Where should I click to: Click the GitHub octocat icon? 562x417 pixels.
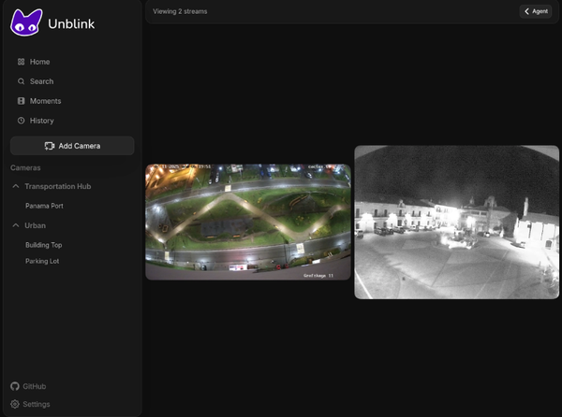click(15, 386)
